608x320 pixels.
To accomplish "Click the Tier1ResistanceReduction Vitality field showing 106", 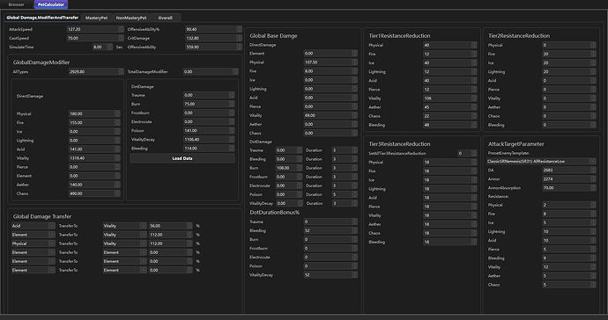I will [449, 98].
